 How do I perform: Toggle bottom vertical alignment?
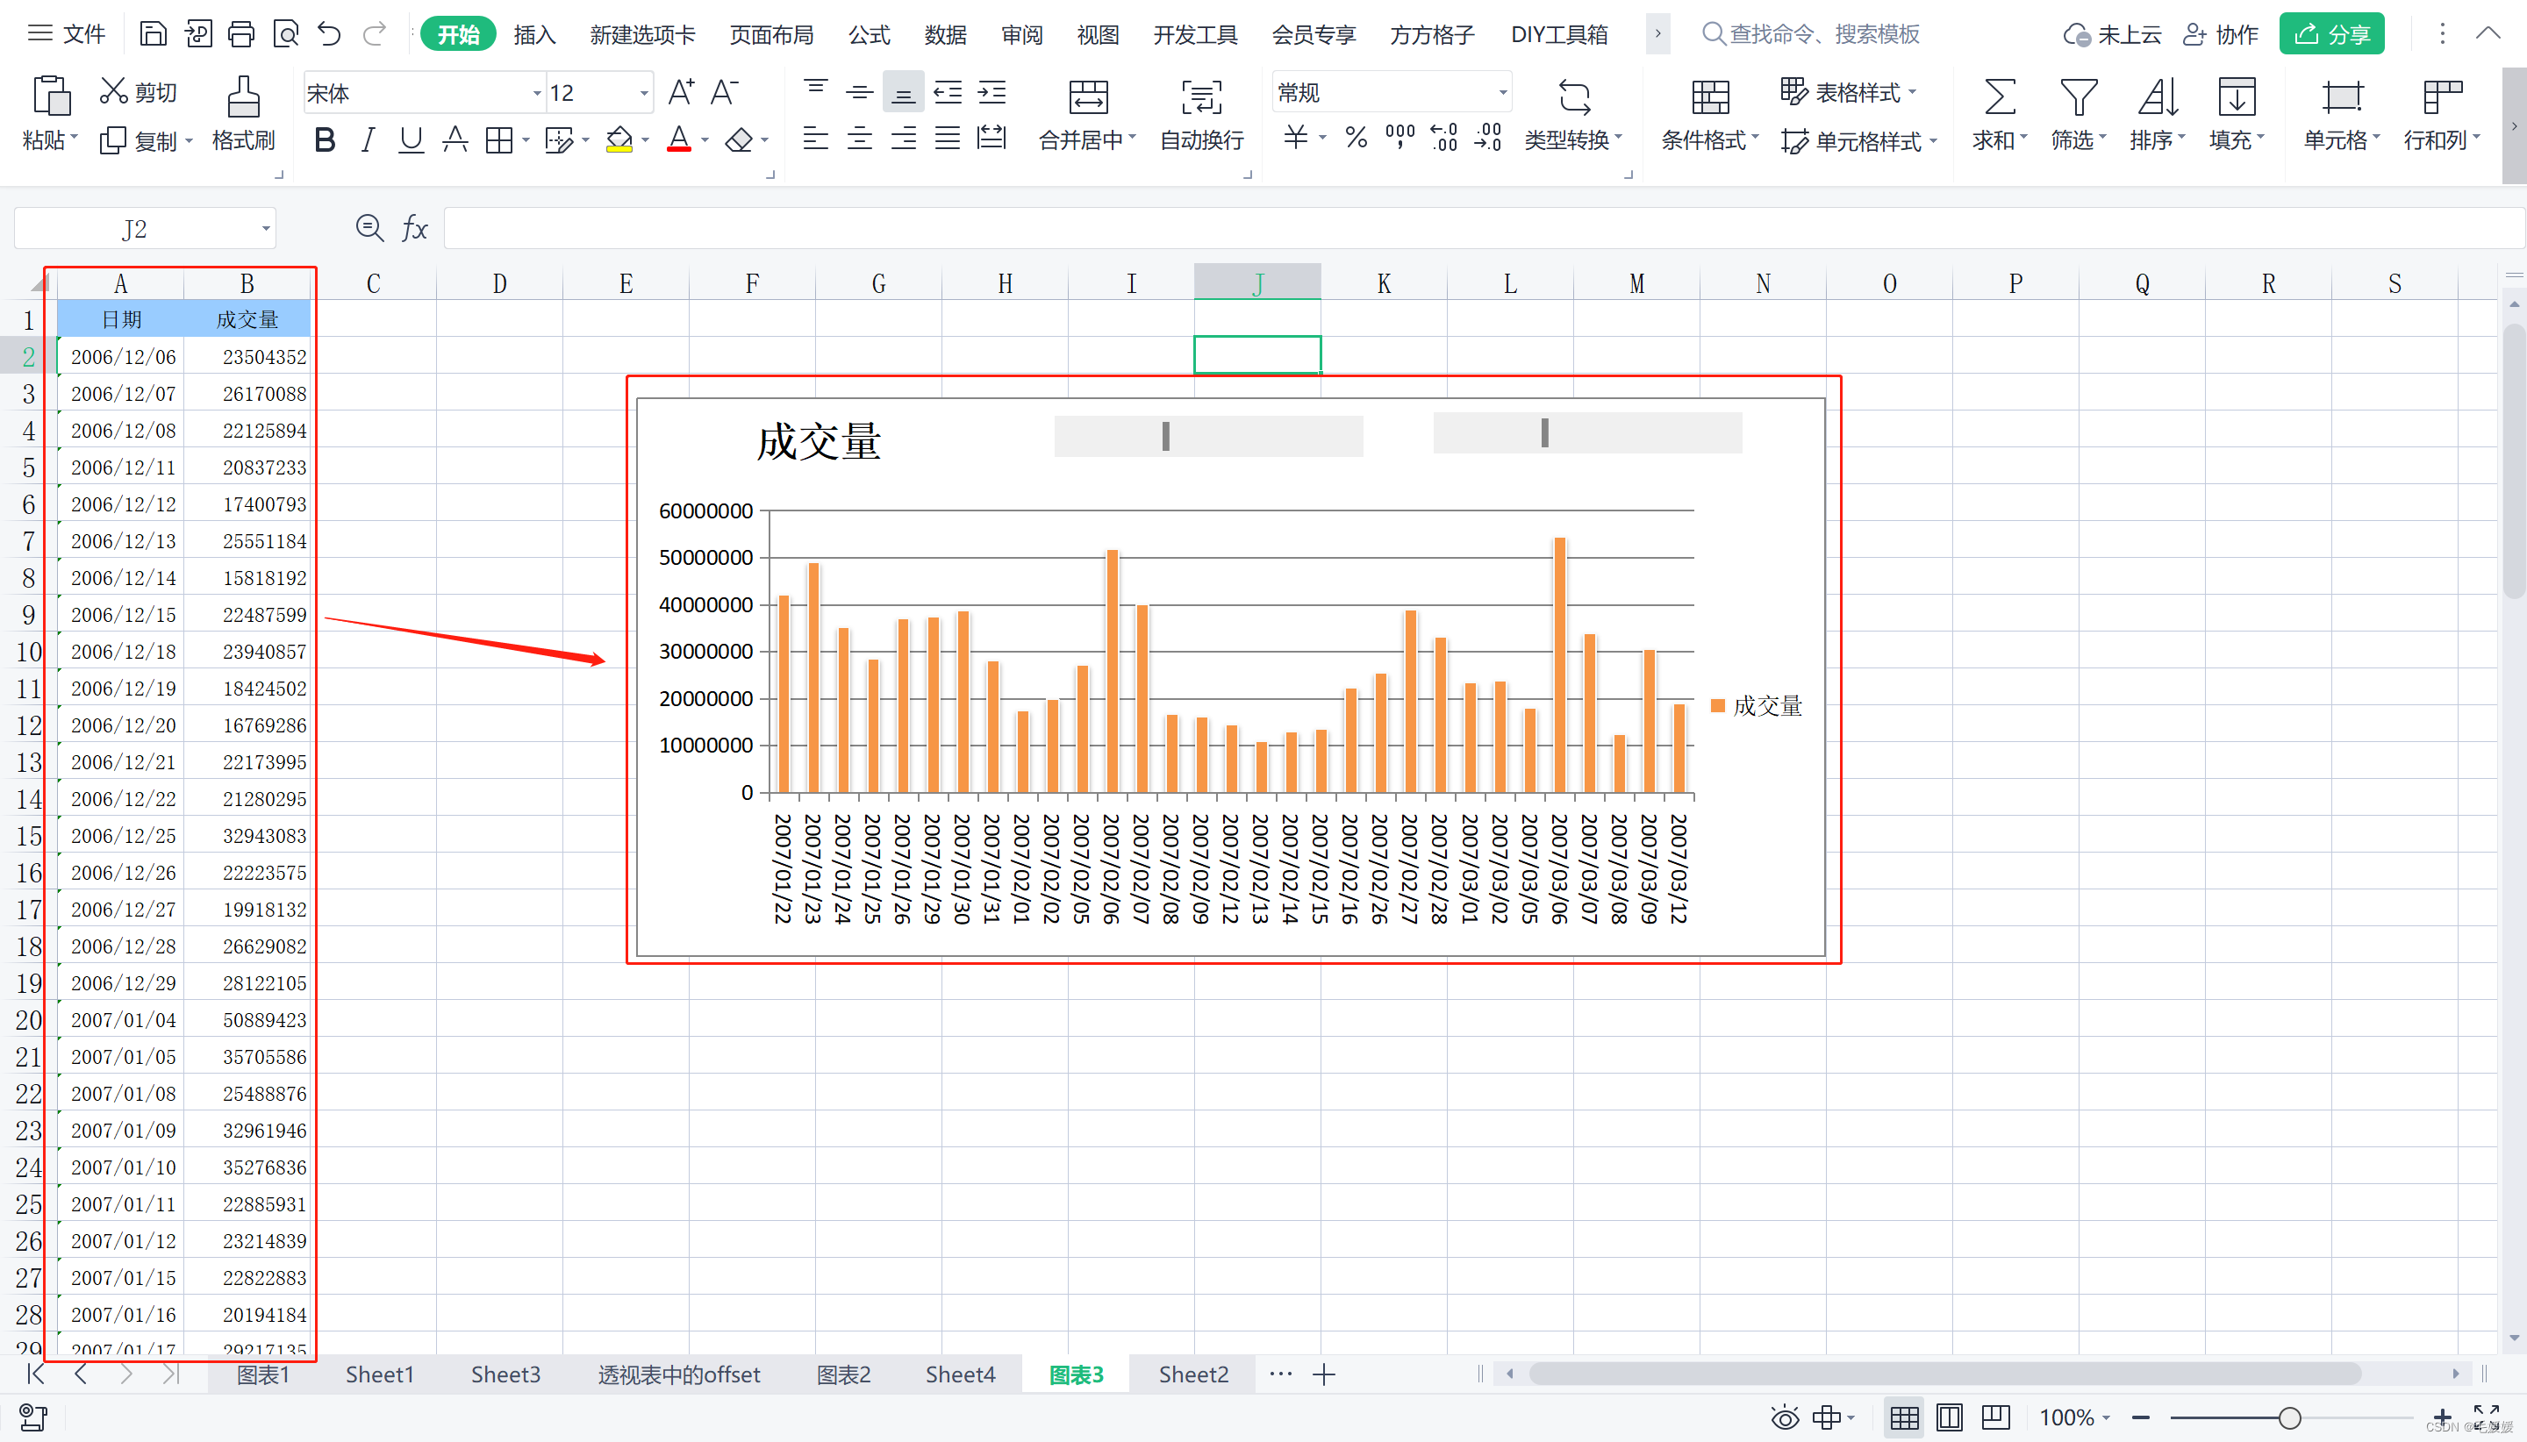904,92
